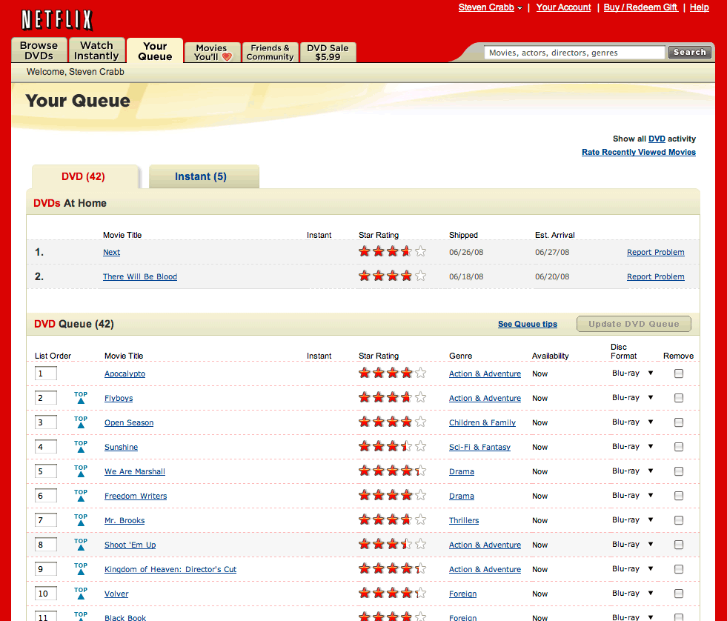
Task: Open DVD Sale $5.99 tab
Action: coord(328,52)
